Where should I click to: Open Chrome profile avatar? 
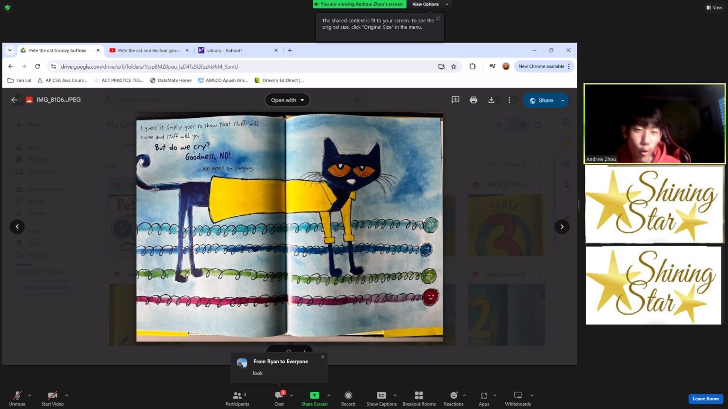click(x=506, y=66)
